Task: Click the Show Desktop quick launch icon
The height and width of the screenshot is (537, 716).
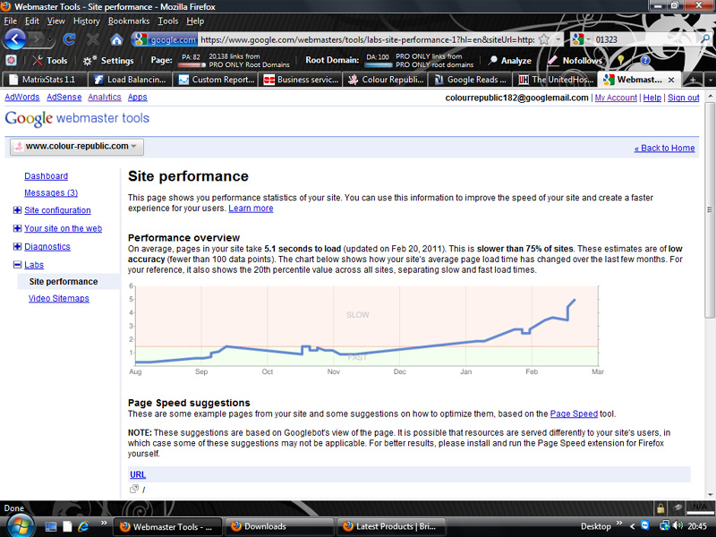Action: [x=51, y=526]
